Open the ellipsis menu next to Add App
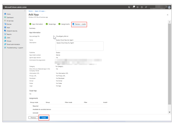 [x=42, y=14]
